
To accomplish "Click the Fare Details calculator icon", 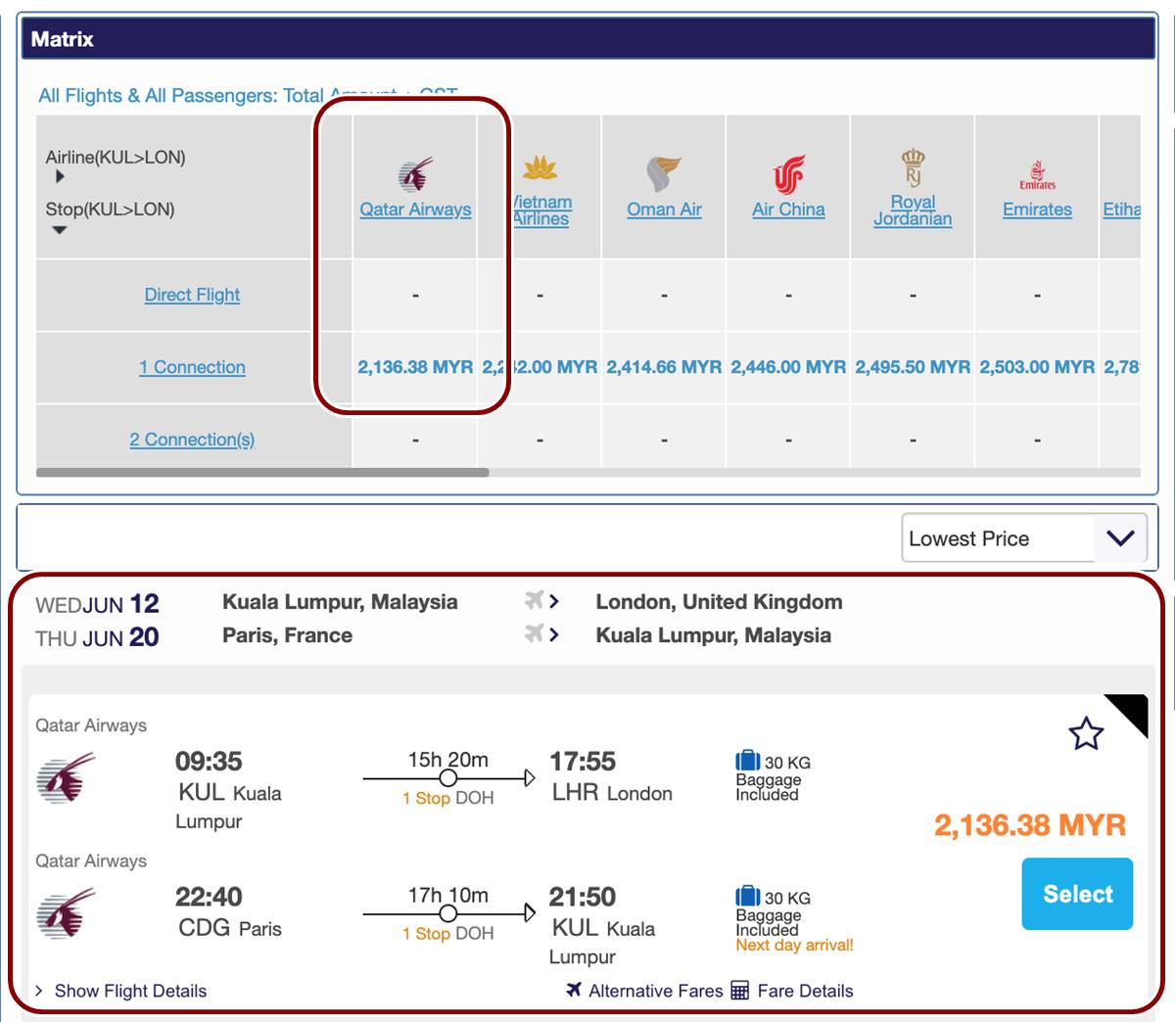I will point(740,991).
